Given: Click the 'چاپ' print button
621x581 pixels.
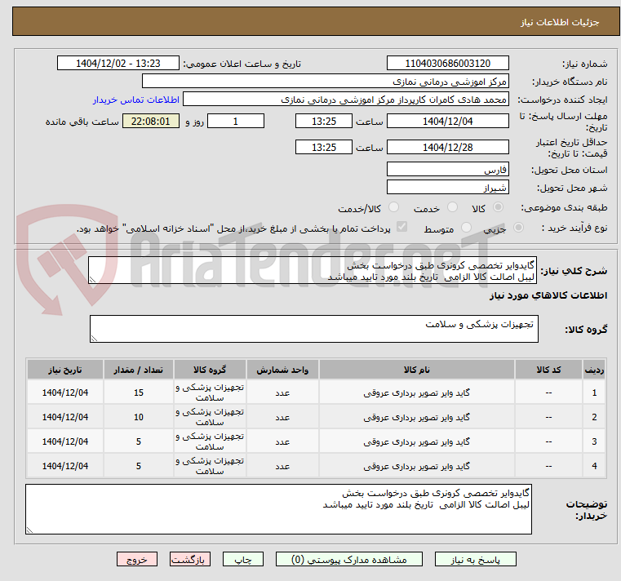Looking at the screenshot, I should (243, 559).
